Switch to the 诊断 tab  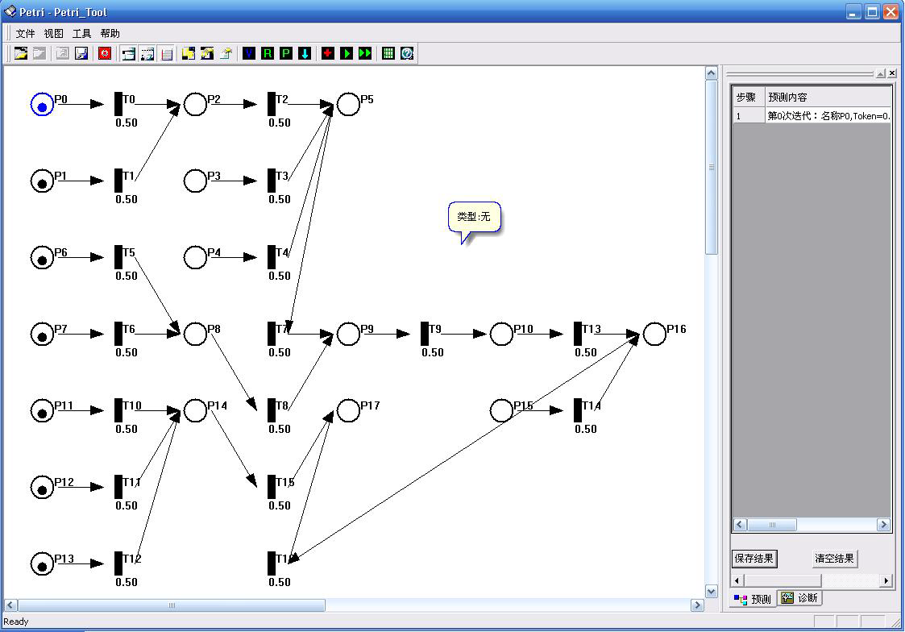(799, 598)
